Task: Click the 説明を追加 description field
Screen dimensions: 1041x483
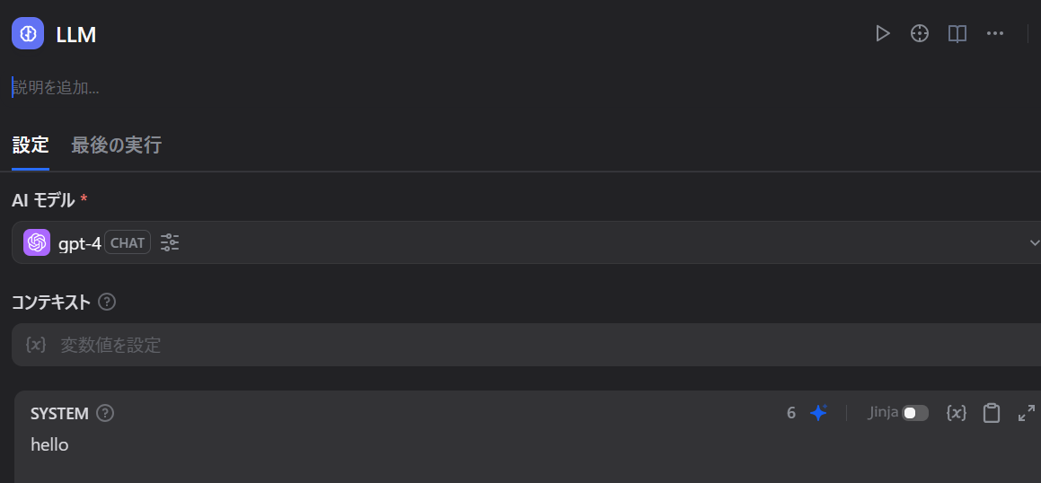Action: click(x=56, y=87)
